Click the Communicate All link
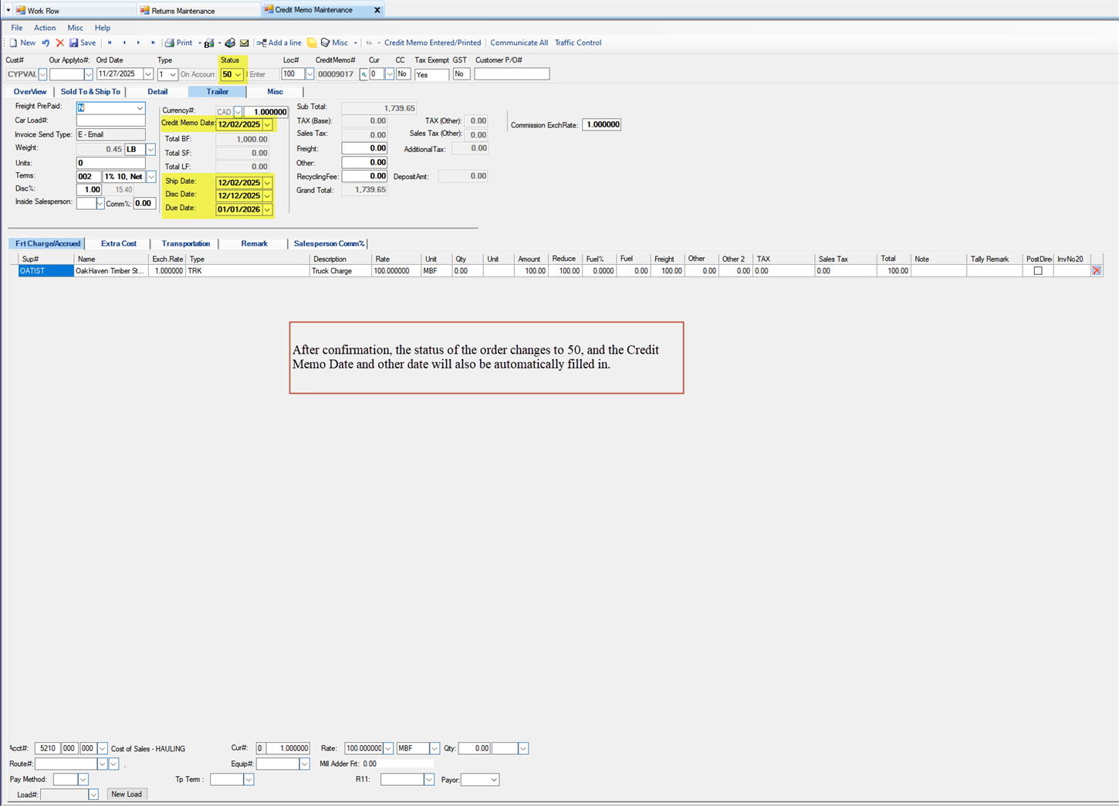 tap(519, 43)
